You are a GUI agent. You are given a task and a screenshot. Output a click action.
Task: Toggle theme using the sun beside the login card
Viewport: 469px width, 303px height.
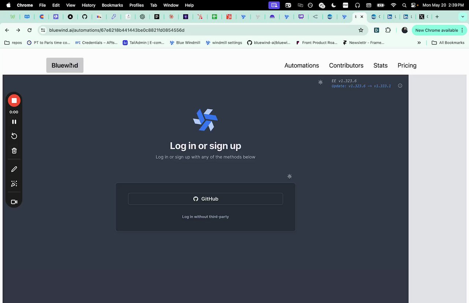(289, 176)
